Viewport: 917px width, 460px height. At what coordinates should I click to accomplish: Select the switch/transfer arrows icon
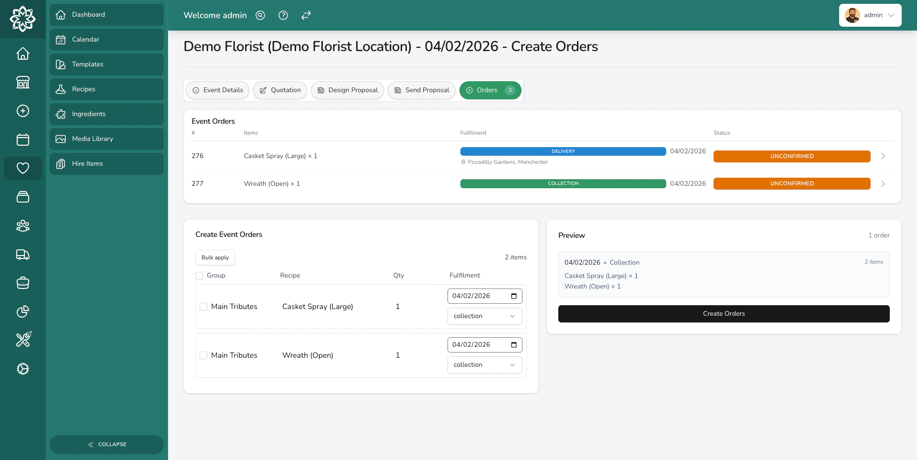click(x=306, y=15)
